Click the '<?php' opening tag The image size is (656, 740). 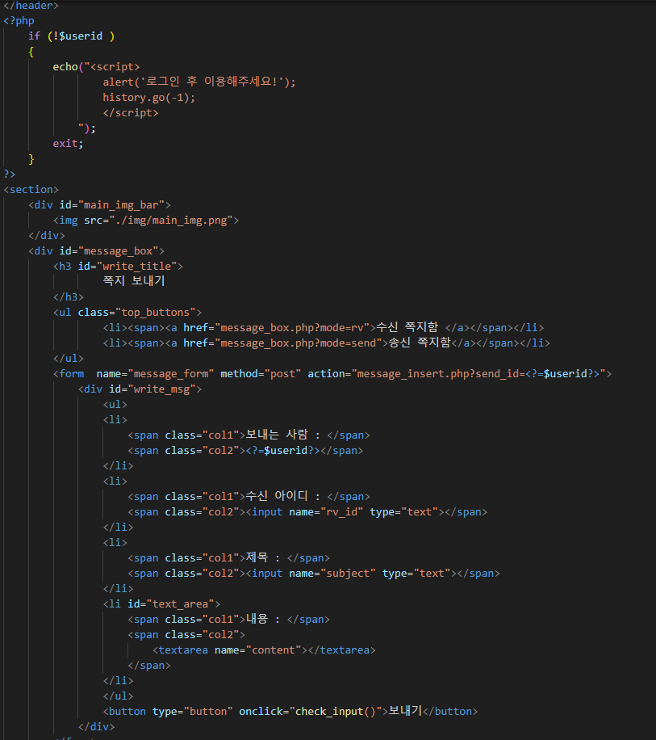[x=19, y=21]
